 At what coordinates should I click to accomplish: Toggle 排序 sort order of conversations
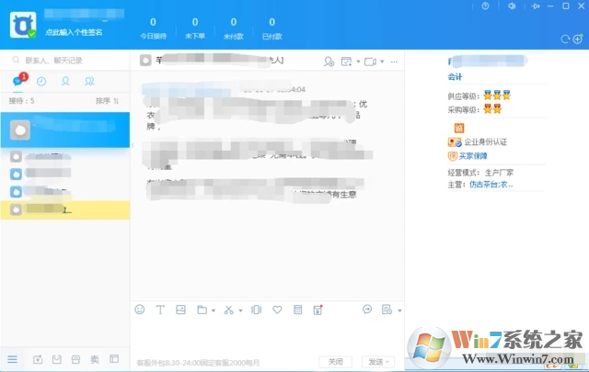pos(107,101)
